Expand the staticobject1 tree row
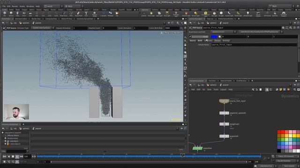The height and width of the screenshot is (168, 300). (5, 144)
